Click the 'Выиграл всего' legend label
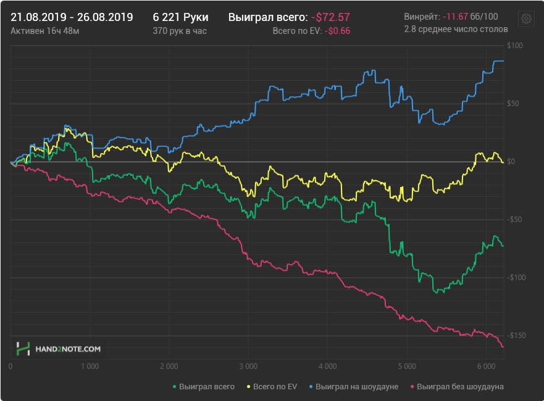 pos(207,386)
